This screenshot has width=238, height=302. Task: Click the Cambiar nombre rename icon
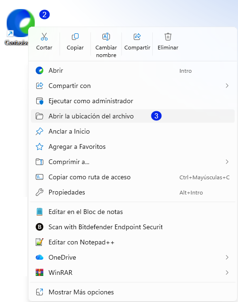pyautogui.click(x=106, y=37)
